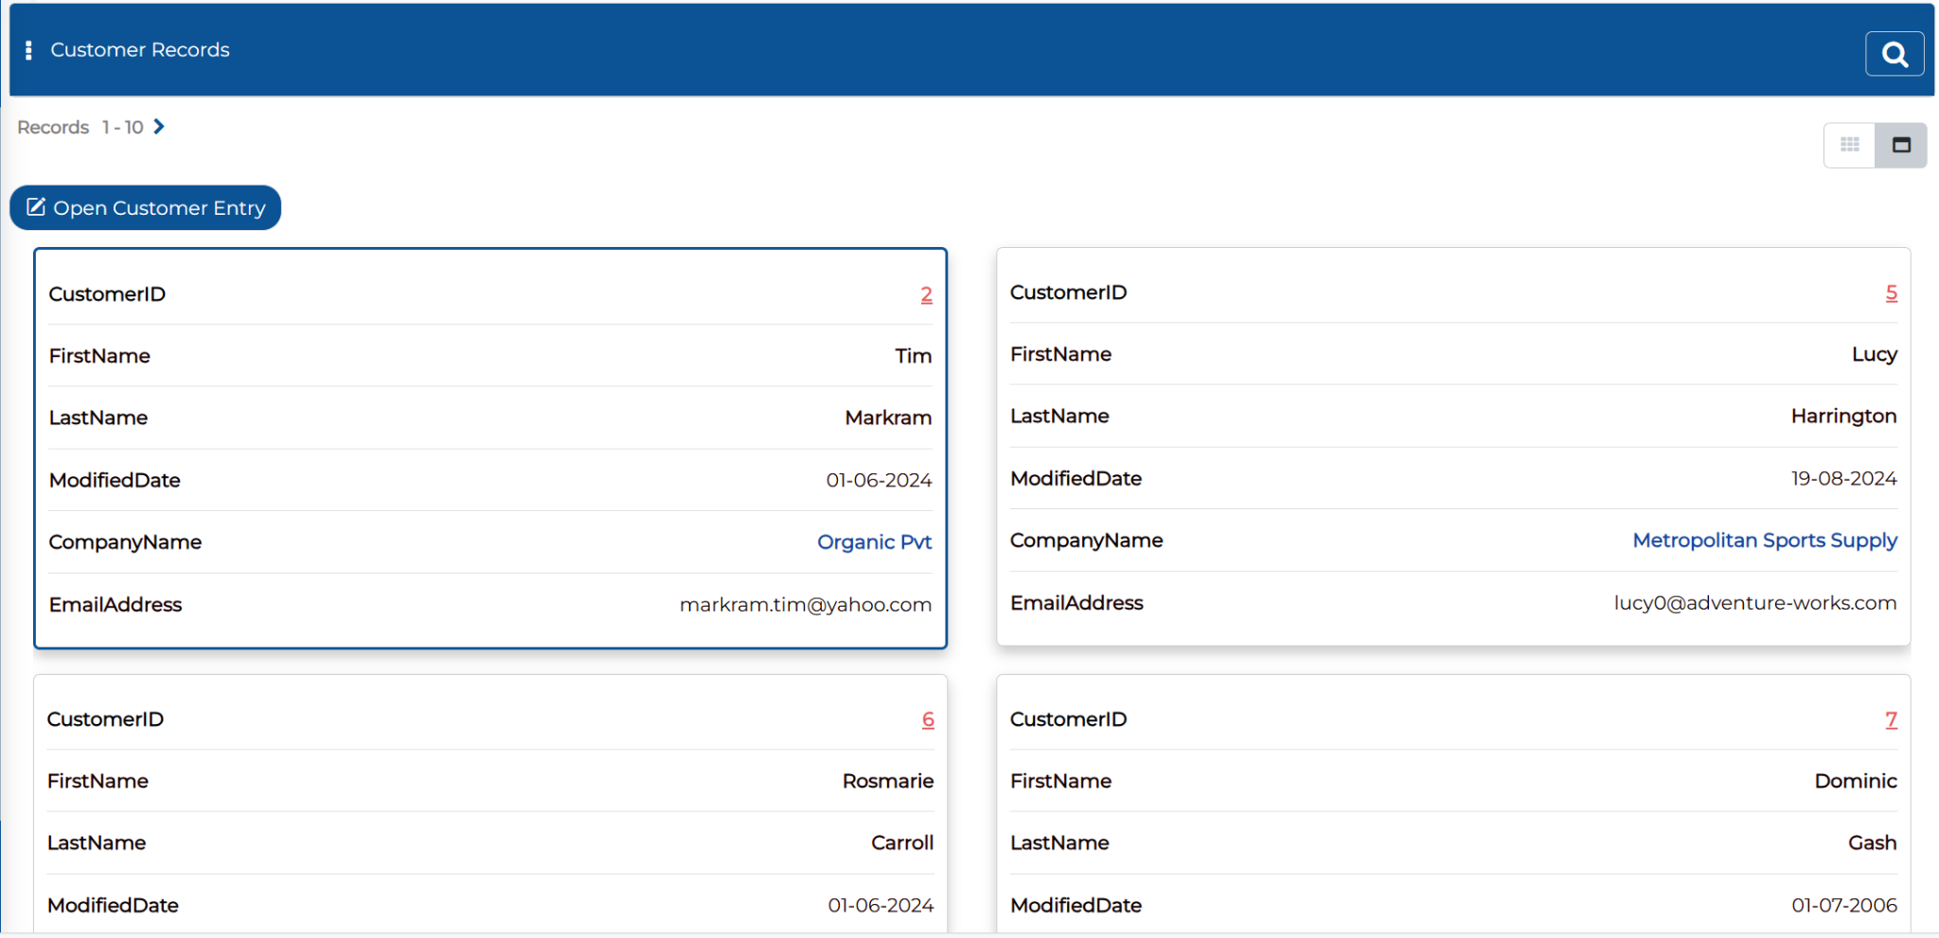The image size is (1939, 938).
Task: Click the last name Markram
Action: [x=888, y=417]
